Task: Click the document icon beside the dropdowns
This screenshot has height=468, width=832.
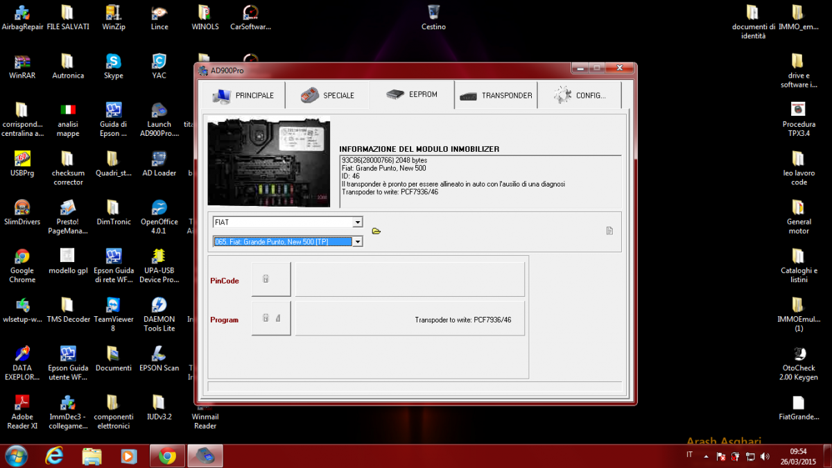Action: pyautogui.click(x=609, y=231)
